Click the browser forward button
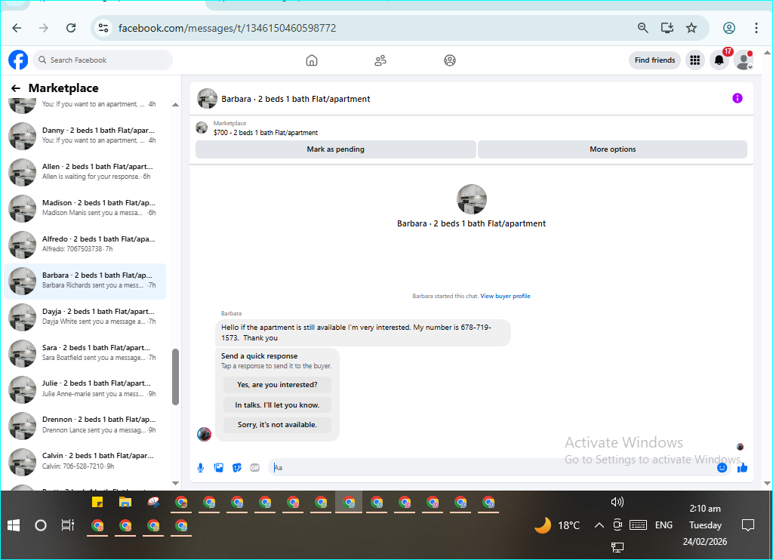Image resolution: width=773 pixels, height=560 pixels. point(44,28)
